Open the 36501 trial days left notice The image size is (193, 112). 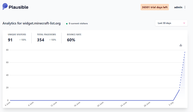coord(155,7)
